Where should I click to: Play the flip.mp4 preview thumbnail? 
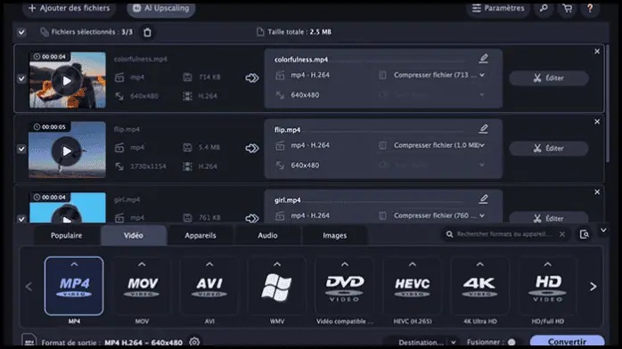click(67, 151)
